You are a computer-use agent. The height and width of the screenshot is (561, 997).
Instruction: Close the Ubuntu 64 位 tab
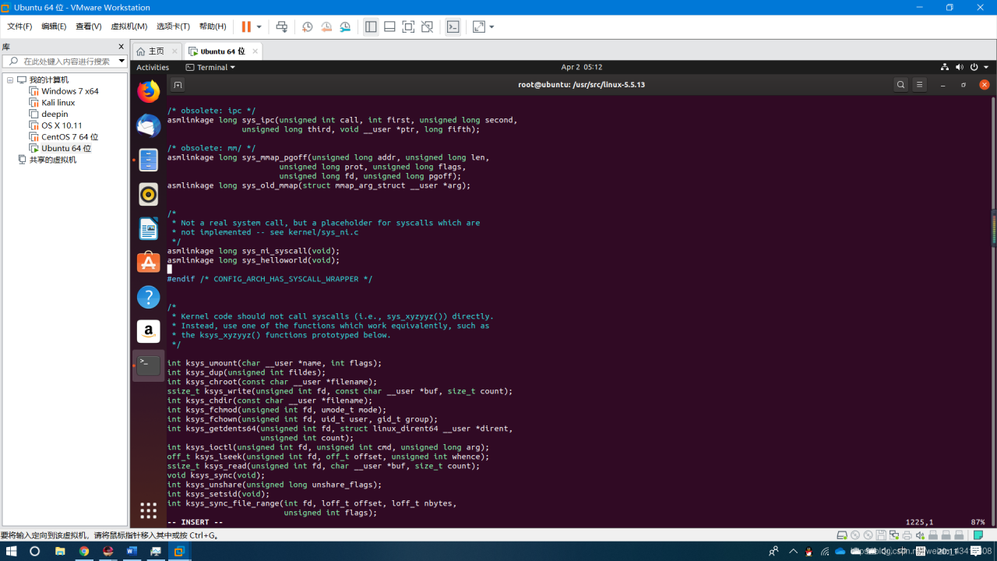click(254, 51)
